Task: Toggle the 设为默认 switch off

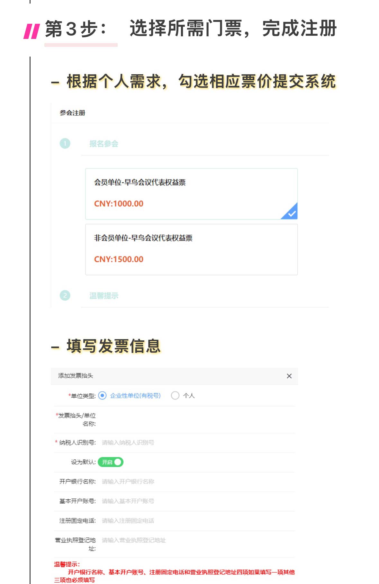Action: [111, 462]
